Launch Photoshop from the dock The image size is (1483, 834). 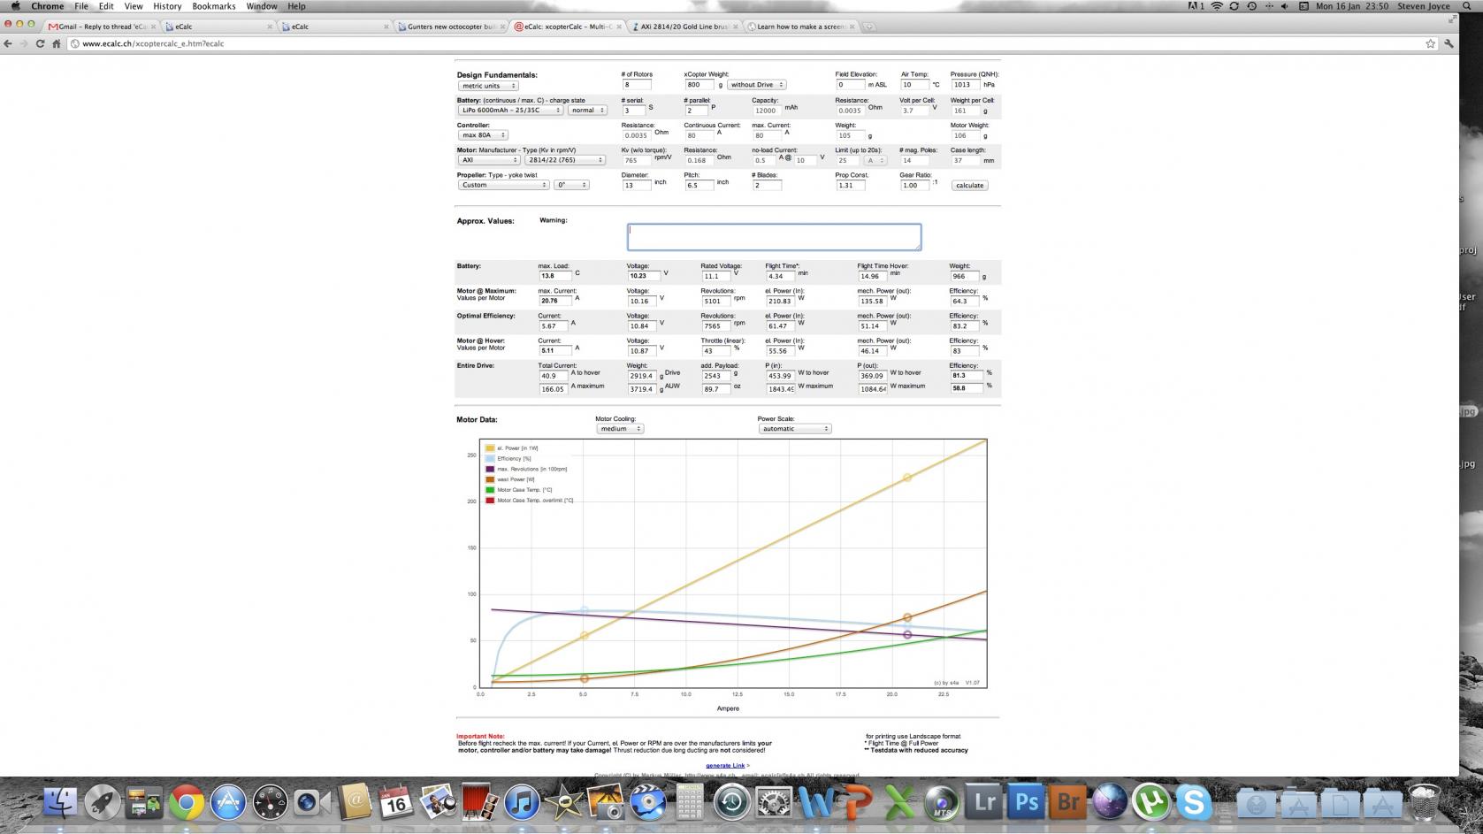[x=1026, y=802]
